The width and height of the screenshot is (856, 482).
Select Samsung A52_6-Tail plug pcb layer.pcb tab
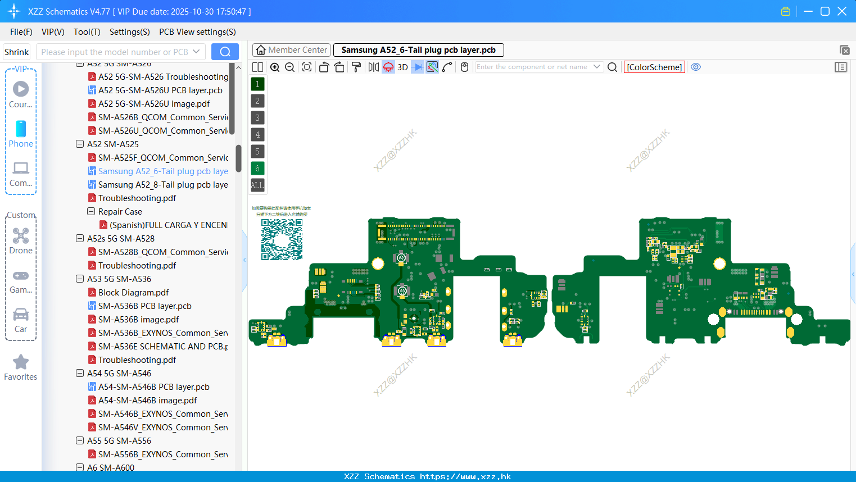418,50
